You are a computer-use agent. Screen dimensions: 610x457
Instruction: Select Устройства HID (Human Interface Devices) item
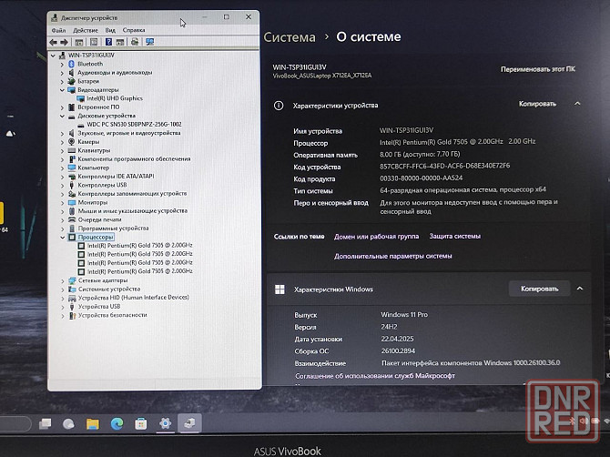click(134, 298)
